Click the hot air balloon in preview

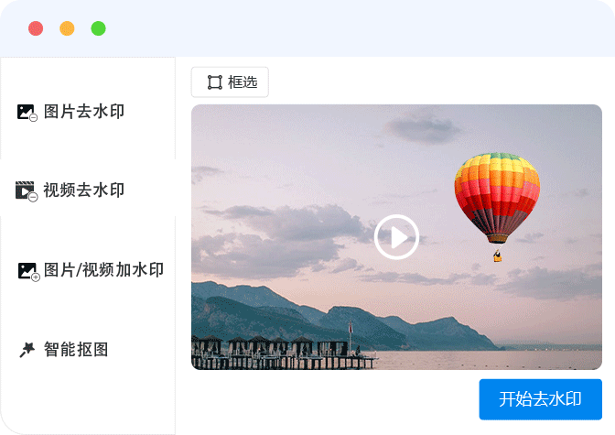497,198
